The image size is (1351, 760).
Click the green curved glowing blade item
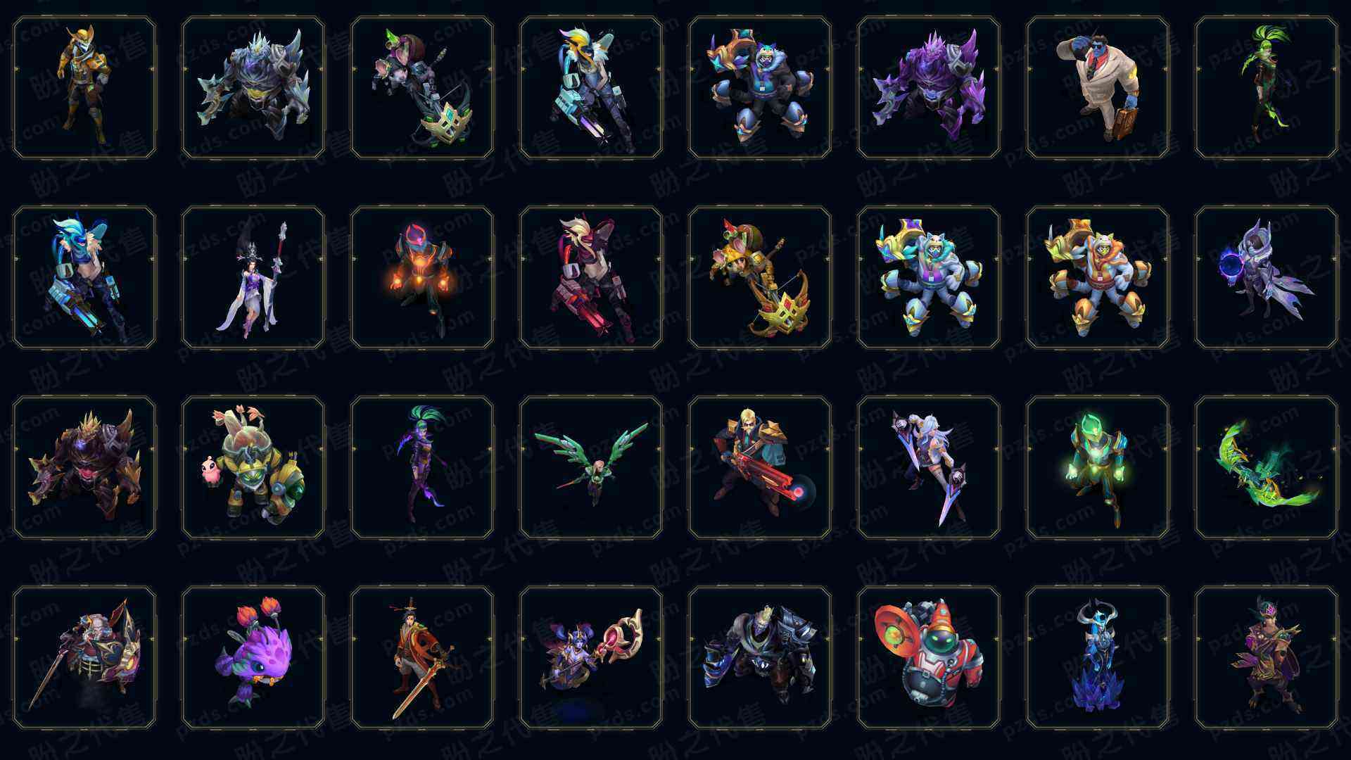[x=1267, y=467]
